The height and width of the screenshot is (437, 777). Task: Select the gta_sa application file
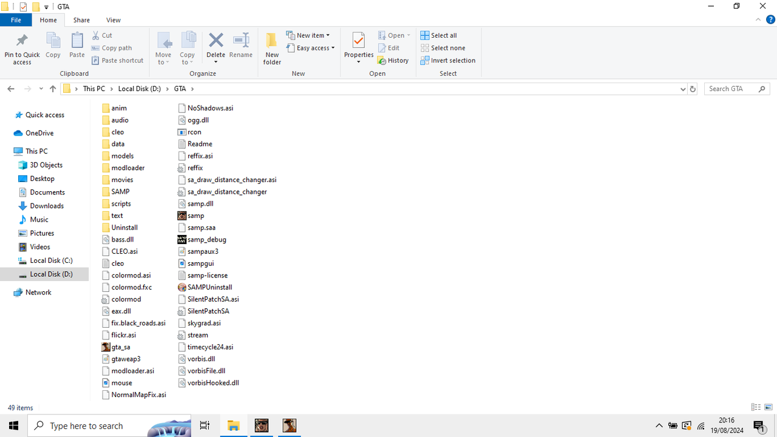(x=115, y=347)
